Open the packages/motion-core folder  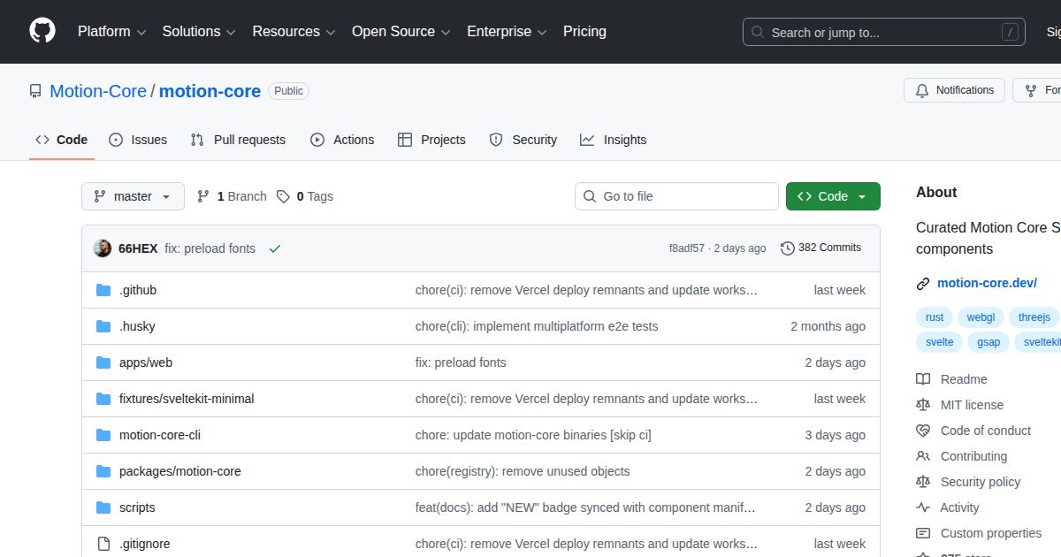179,471
